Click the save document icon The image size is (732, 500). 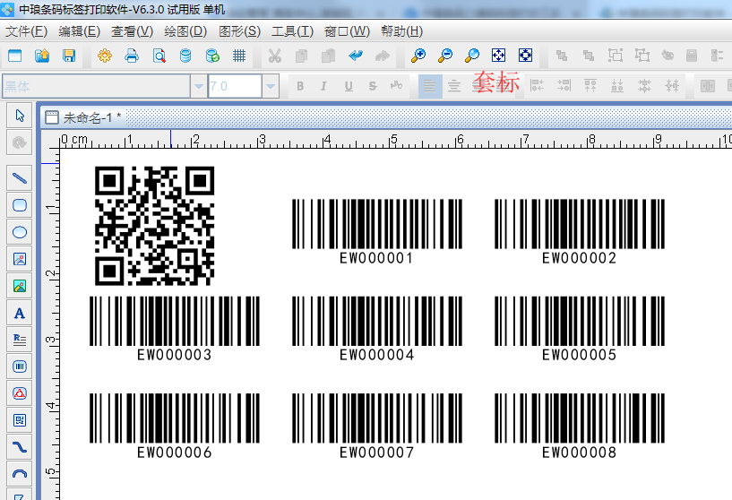[x=69, y=56]
